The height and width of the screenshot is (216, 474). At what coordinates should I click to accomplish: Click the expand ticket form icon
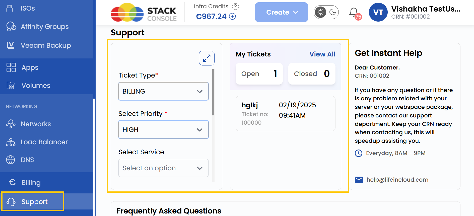point(207,58)
